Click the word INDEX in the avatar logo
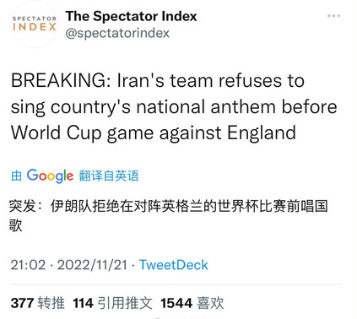 pos(35,27)
